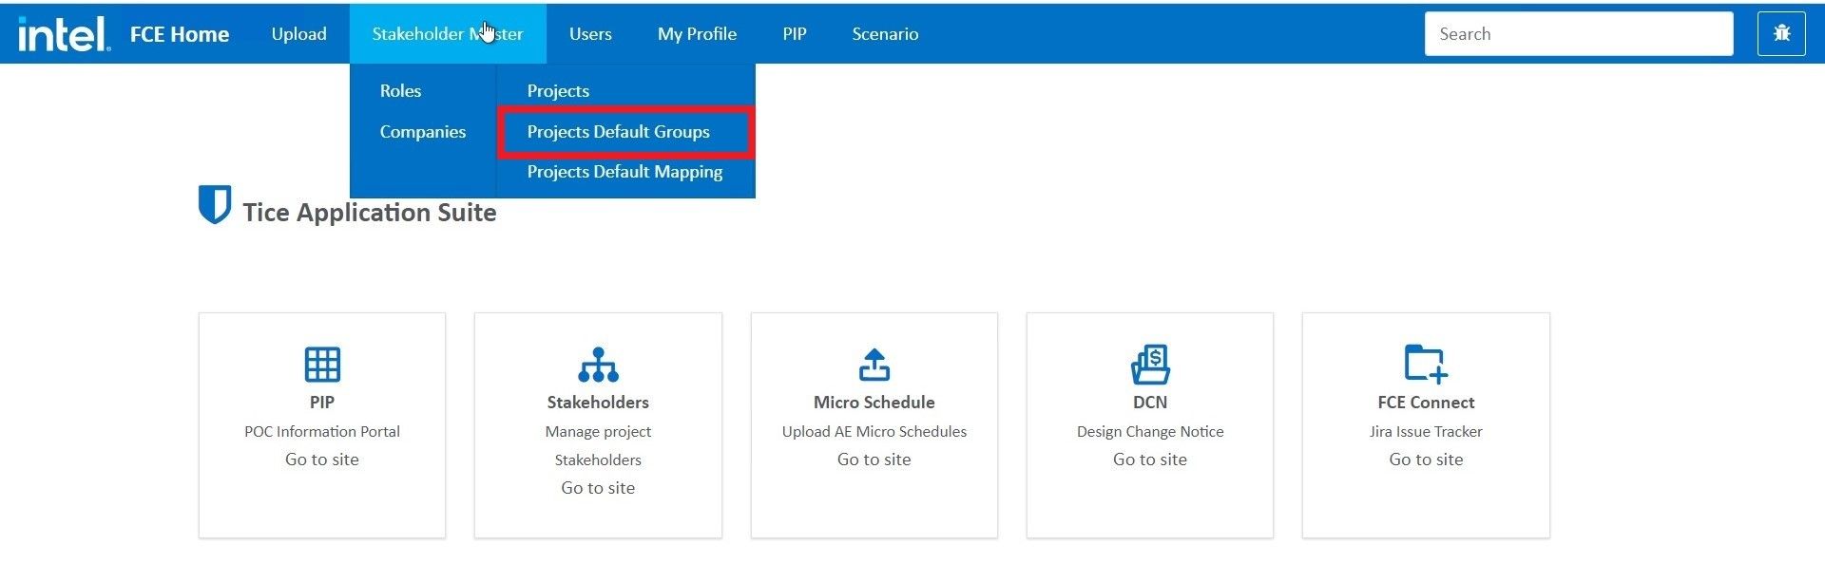The width and height of the screenshot is (1825, 563).
Task: Click the bug report icon button
Action: tap(1780, 34)
